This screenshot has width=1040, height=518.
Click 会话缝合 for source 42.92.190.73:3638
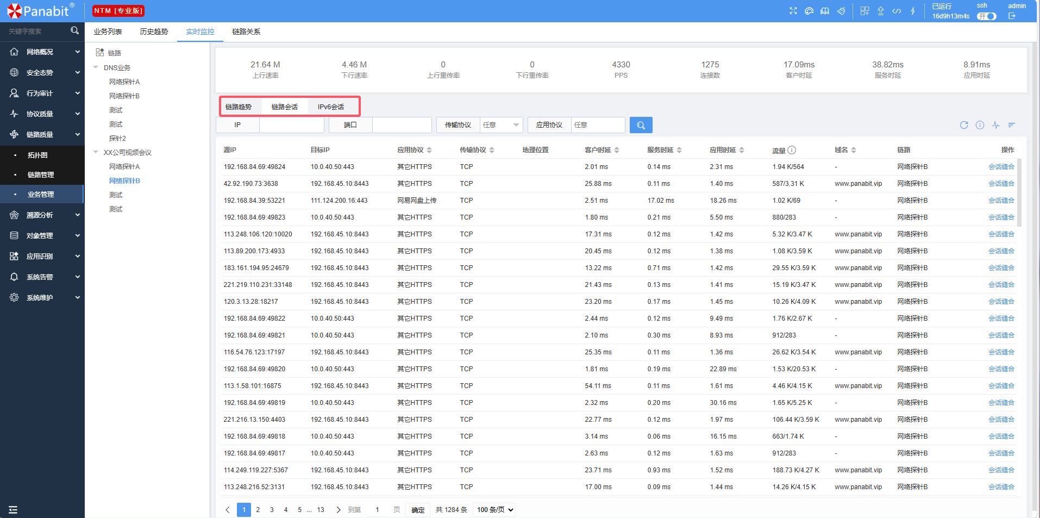1001,184
